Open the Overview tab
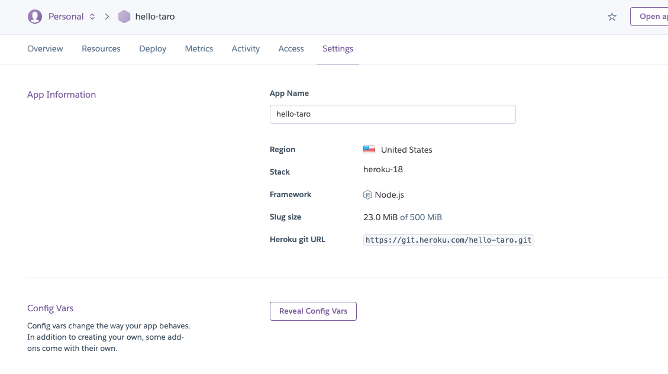 tap(45, 49)
